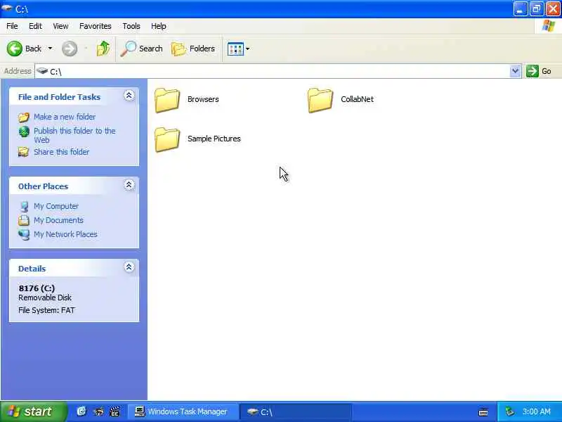Screen dimensions: 562x422
Task: Click the Publish to Web globe icon
Action: pos(24,132)
